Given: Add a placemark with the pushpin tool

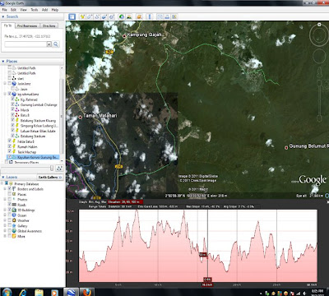Looking at the screenshot, I should tap(82, 16).
